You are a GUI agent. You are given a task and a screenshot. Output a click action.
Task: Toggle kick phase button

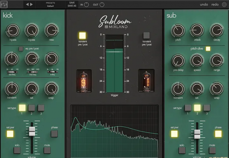pos(54,134)
